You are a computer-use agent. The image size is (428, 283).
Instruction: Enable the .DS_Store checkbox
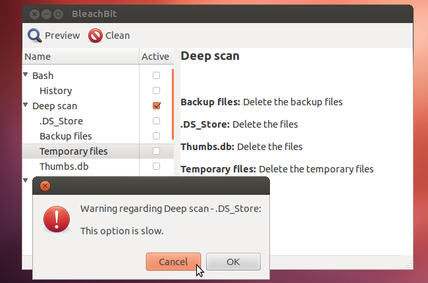pos(156,120)
